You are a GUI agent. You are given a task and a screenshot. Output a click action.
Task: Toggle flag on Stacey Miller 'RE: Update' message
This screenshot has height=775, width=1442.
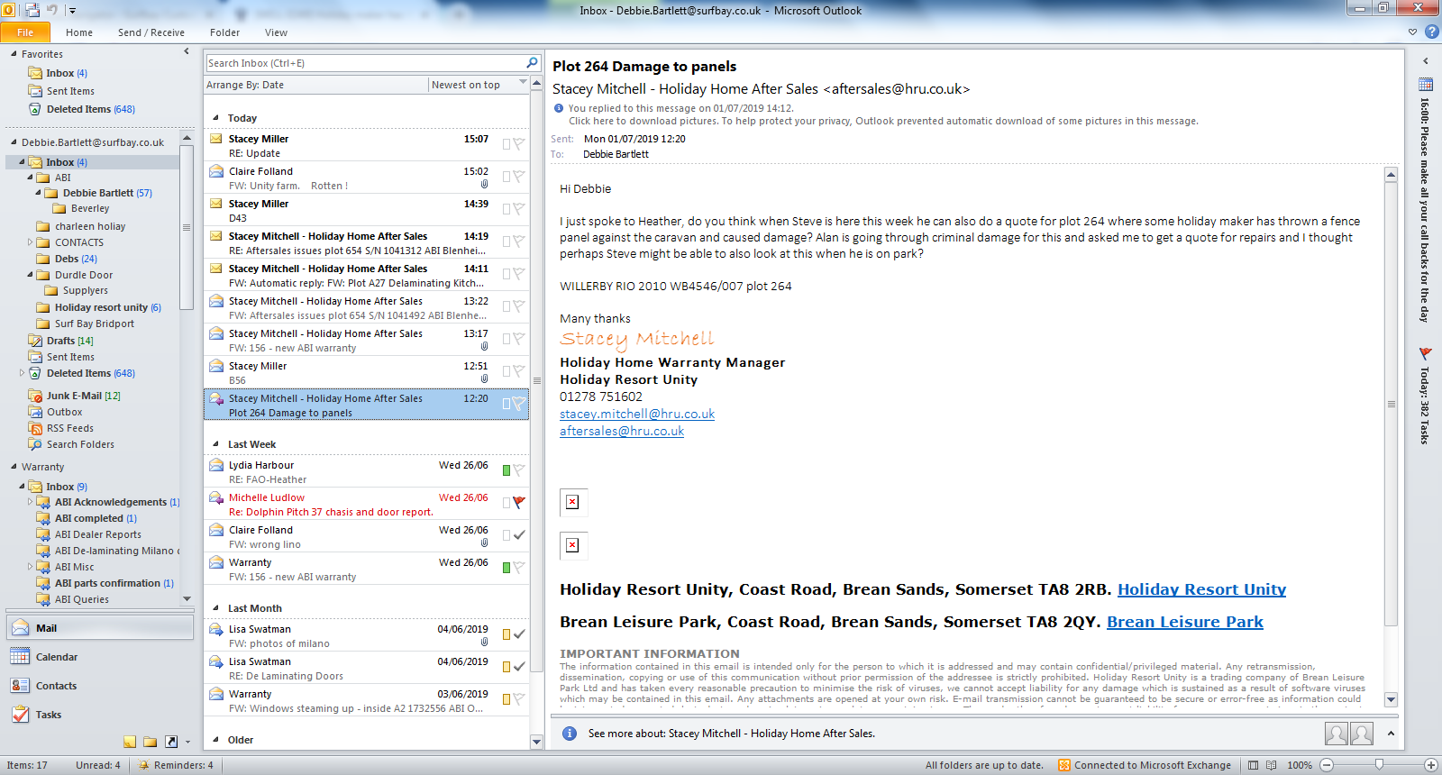[519, 143]
